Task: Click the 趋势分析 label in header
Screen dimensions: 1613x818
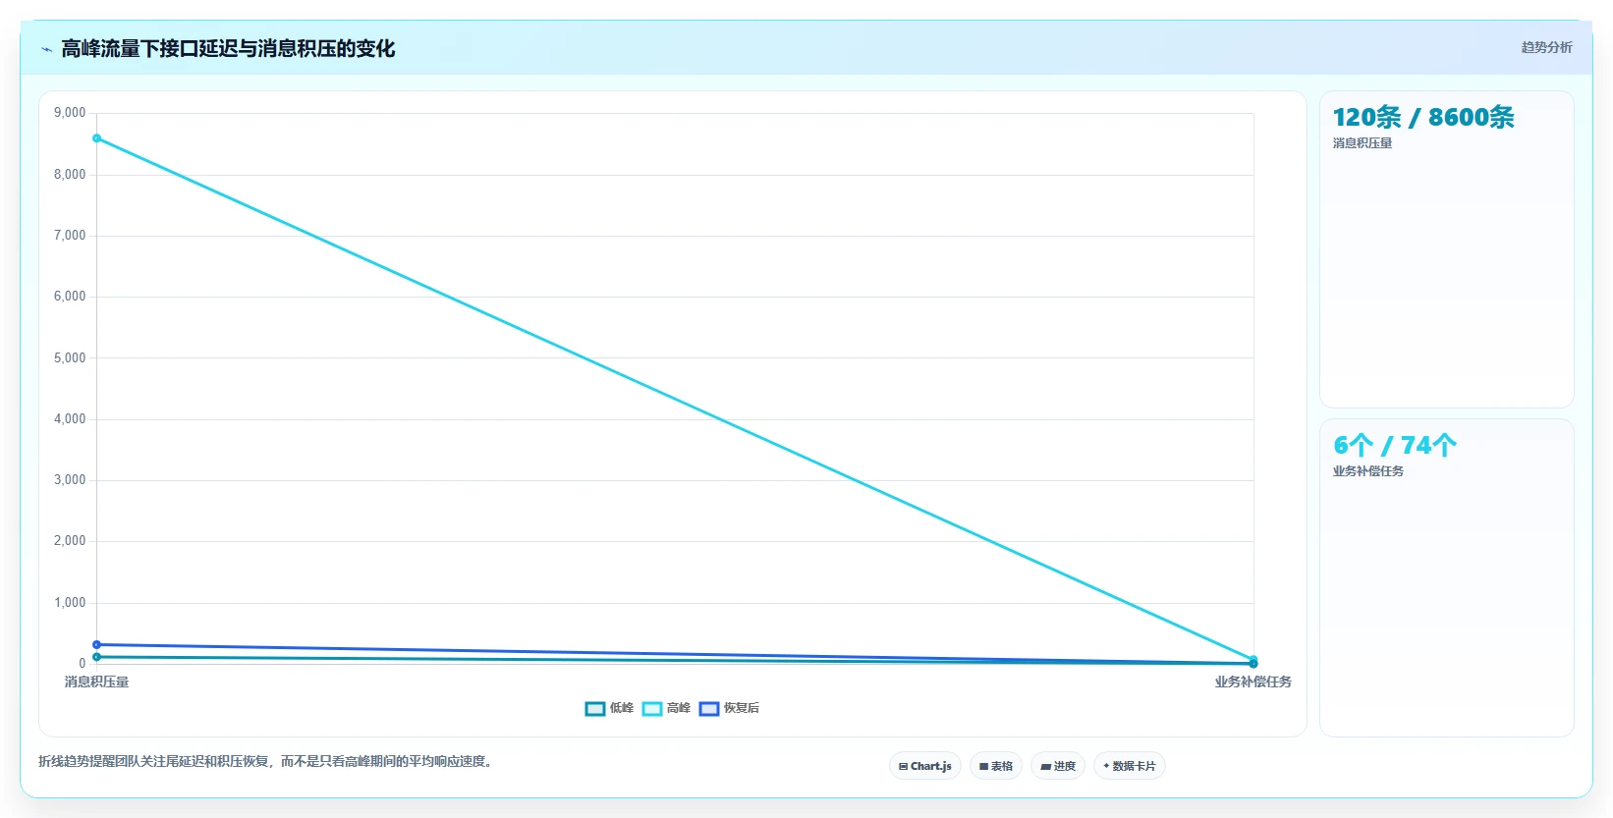Action: point(1546,47)
